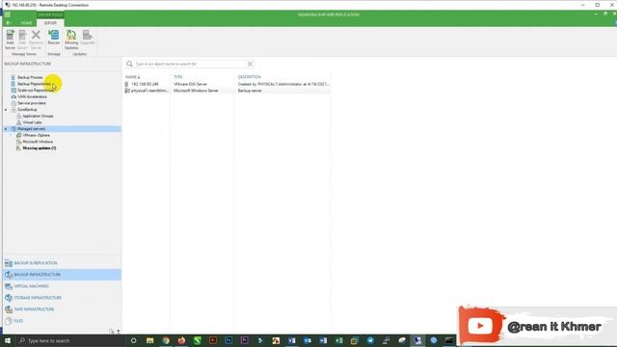Click the Virtual Labs tree icon
The height and width of the screenshot is (347, 617).
pyautogui.click(x=18, y=122)
